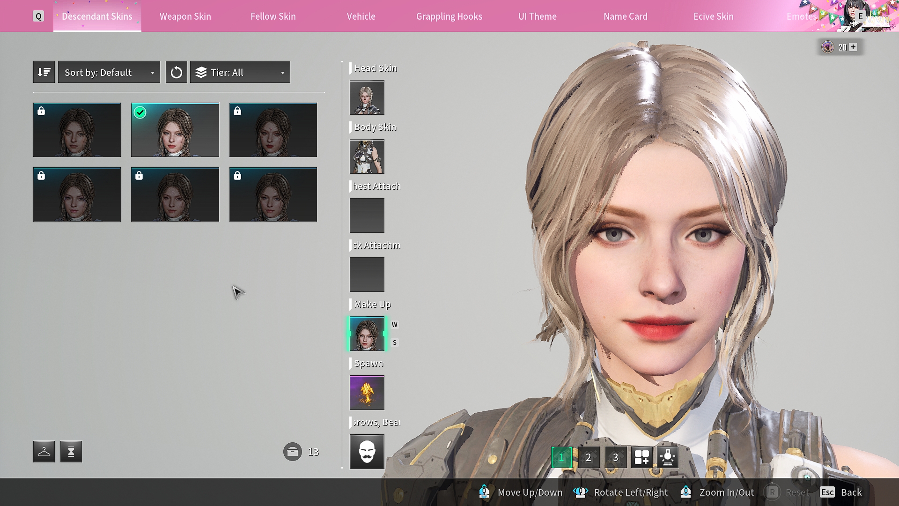
Task: Click the storage box icon beside 13
Action: (x=293, y=452)
